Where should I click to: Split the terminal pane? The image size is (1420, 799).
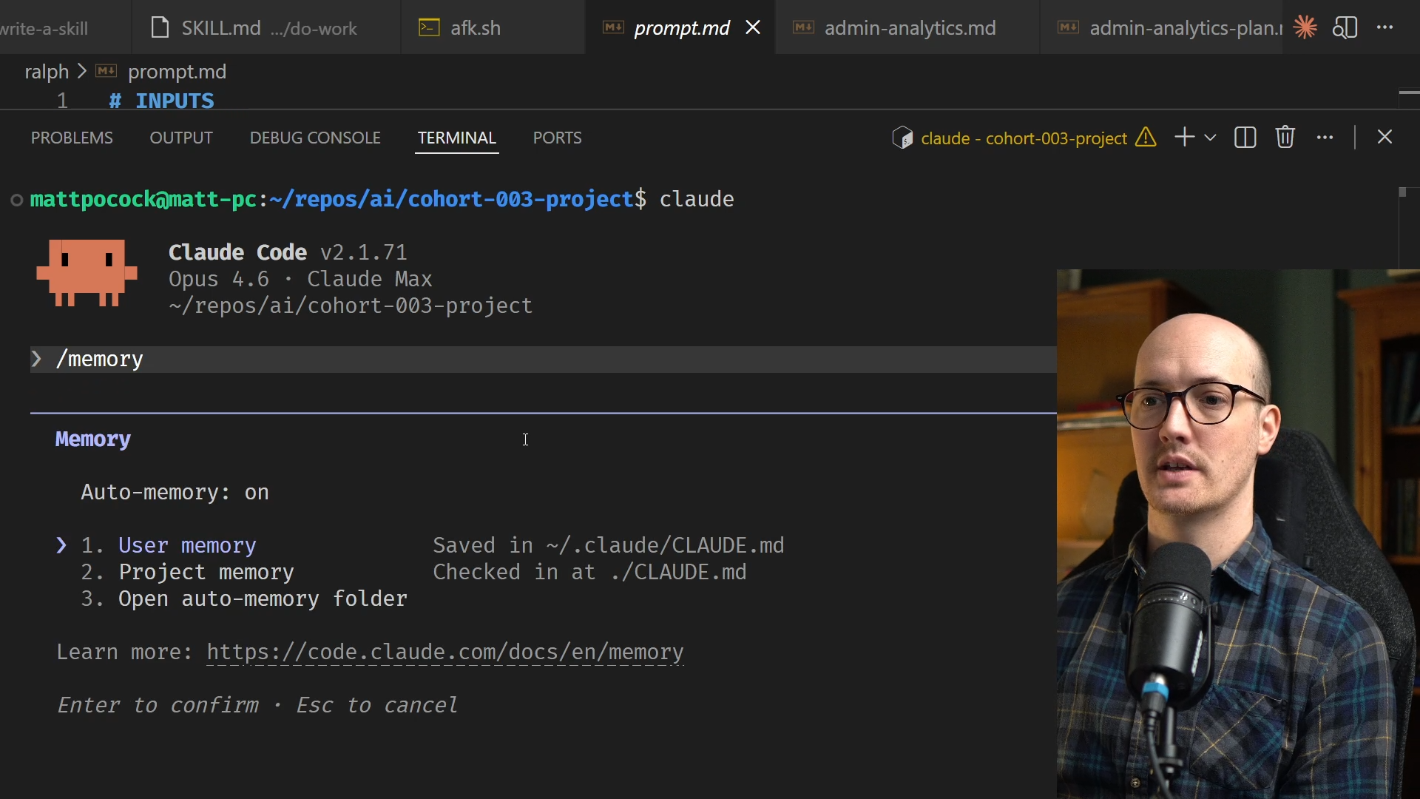point(1245,138)
